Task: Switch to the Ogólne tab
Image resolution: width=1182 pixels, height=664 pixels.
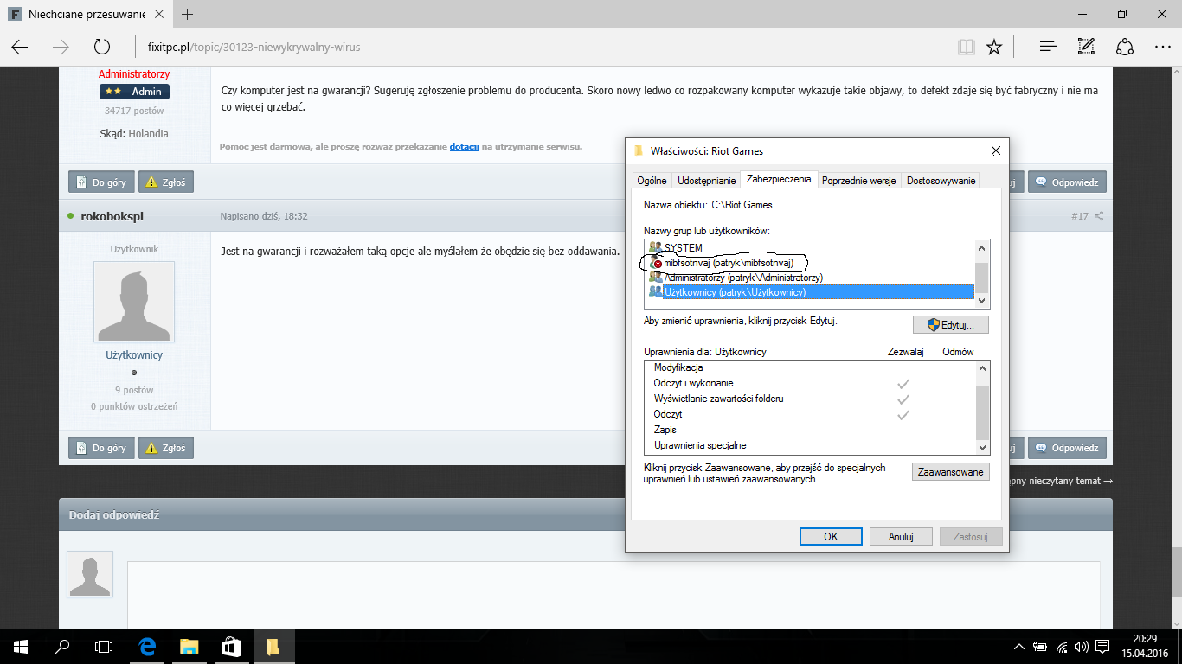Action: pyautogui.click(x=652, y=181)
